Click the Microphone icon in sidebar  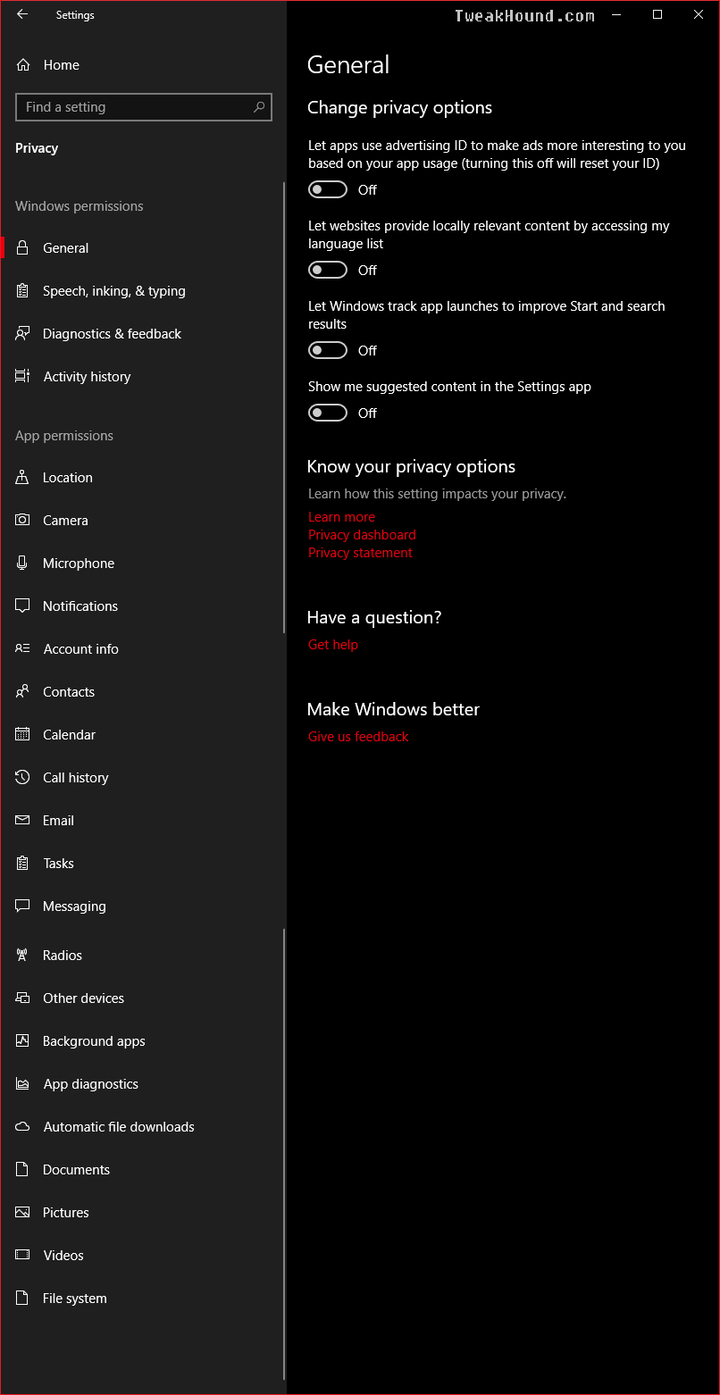[x=23, y=563]
